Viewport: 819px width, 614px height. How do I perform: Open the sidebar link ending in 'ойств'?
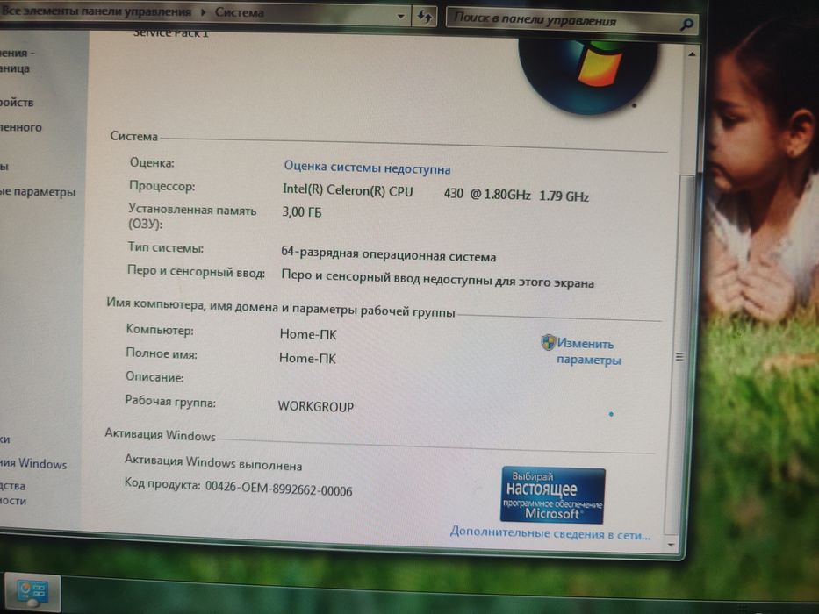pyautogui.click(x=17, y=103)
